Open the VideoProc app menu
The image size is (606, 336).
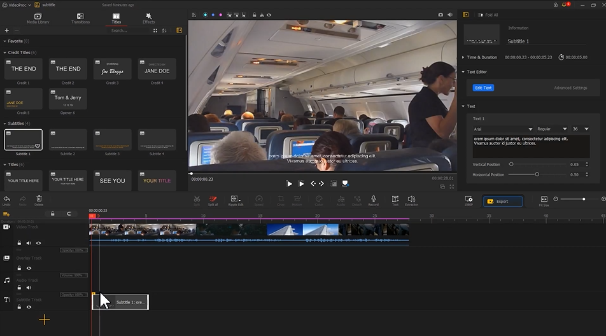click(17, 5)
